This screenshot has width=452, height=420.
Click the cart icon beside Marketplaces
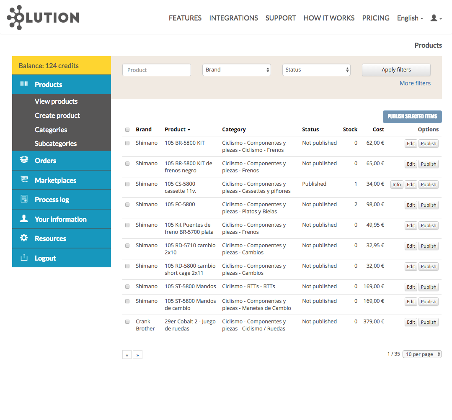tap(24, 179)
